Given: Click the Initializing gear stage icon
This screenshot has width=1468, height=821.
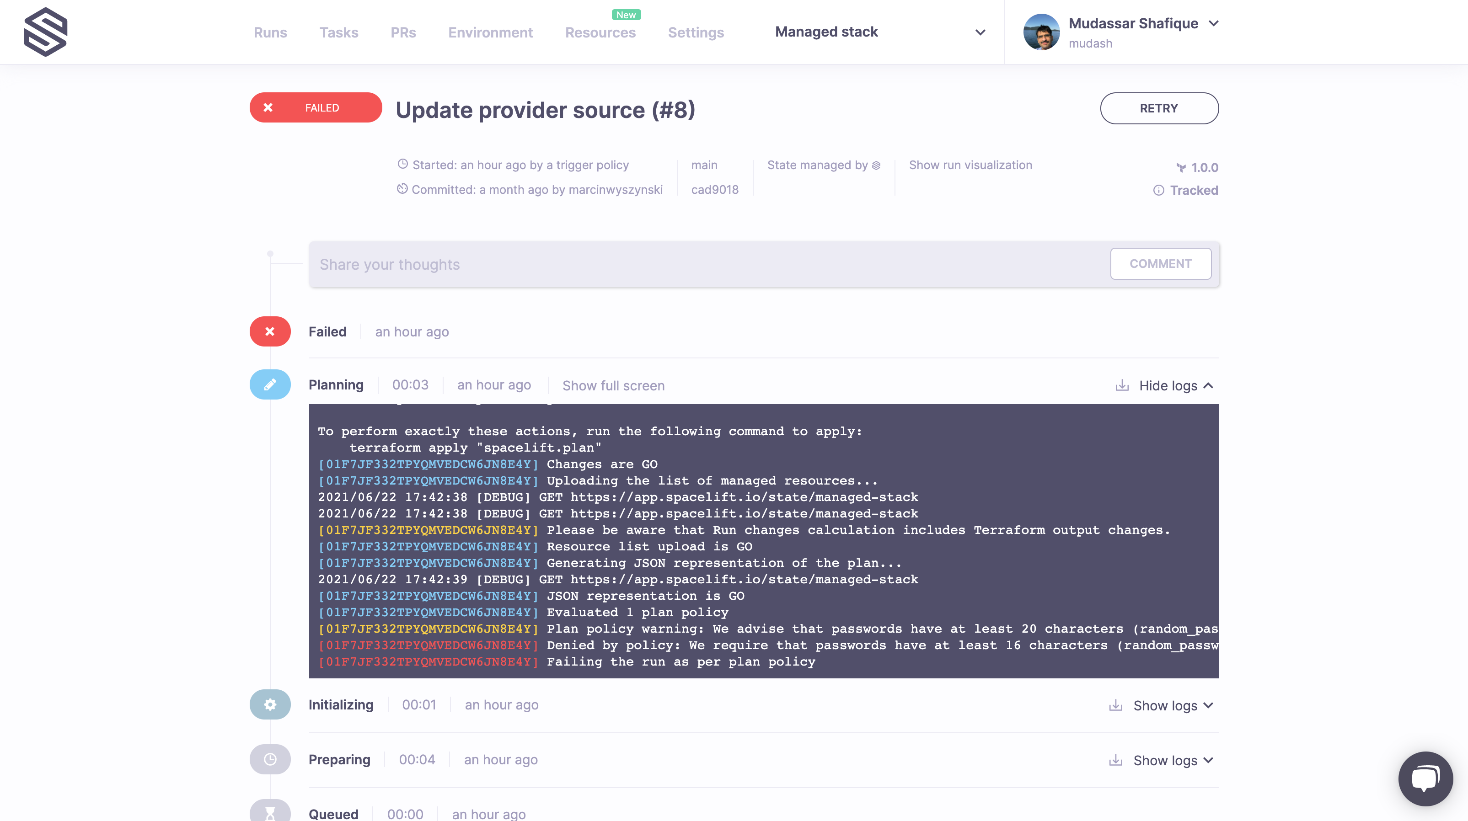Looking at the screenshot, I should [x=270, y=705].
